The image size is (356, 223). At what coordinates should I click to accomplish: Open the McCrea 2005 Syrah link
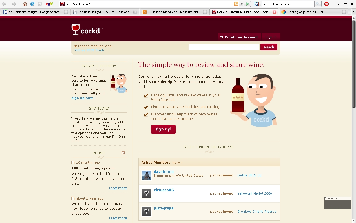(x=89, y=50)
